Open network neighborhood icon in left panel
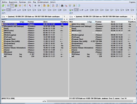This screenshot has height=104, width=137. pyautogui.click(x=3, y=13)
